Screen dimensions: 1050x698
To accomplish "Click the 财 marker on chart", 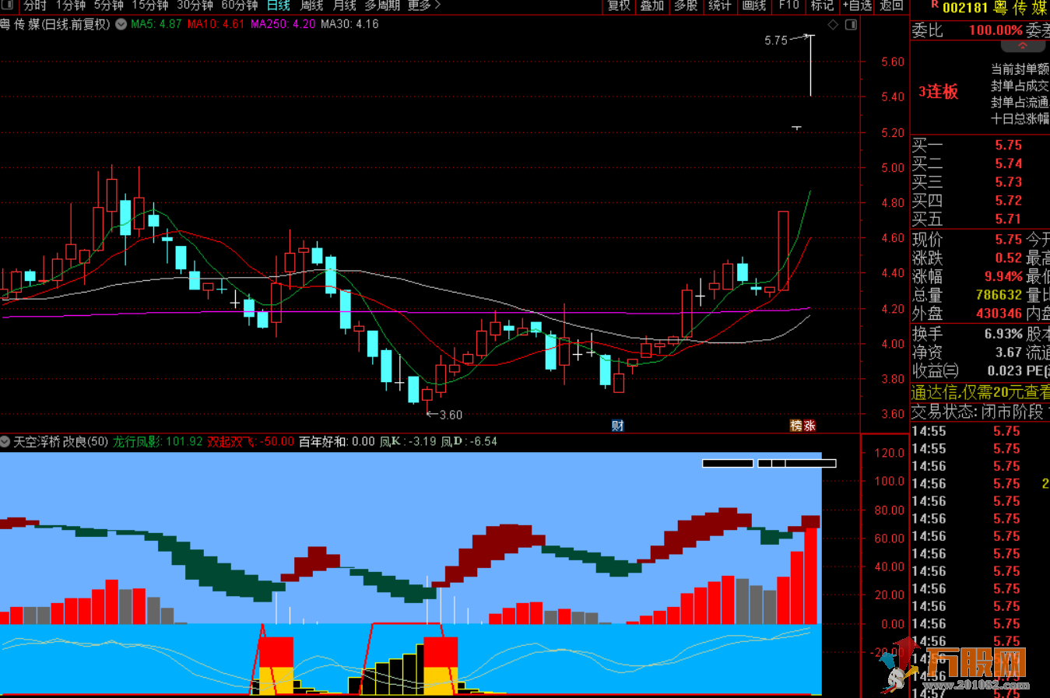I will 617,425.
